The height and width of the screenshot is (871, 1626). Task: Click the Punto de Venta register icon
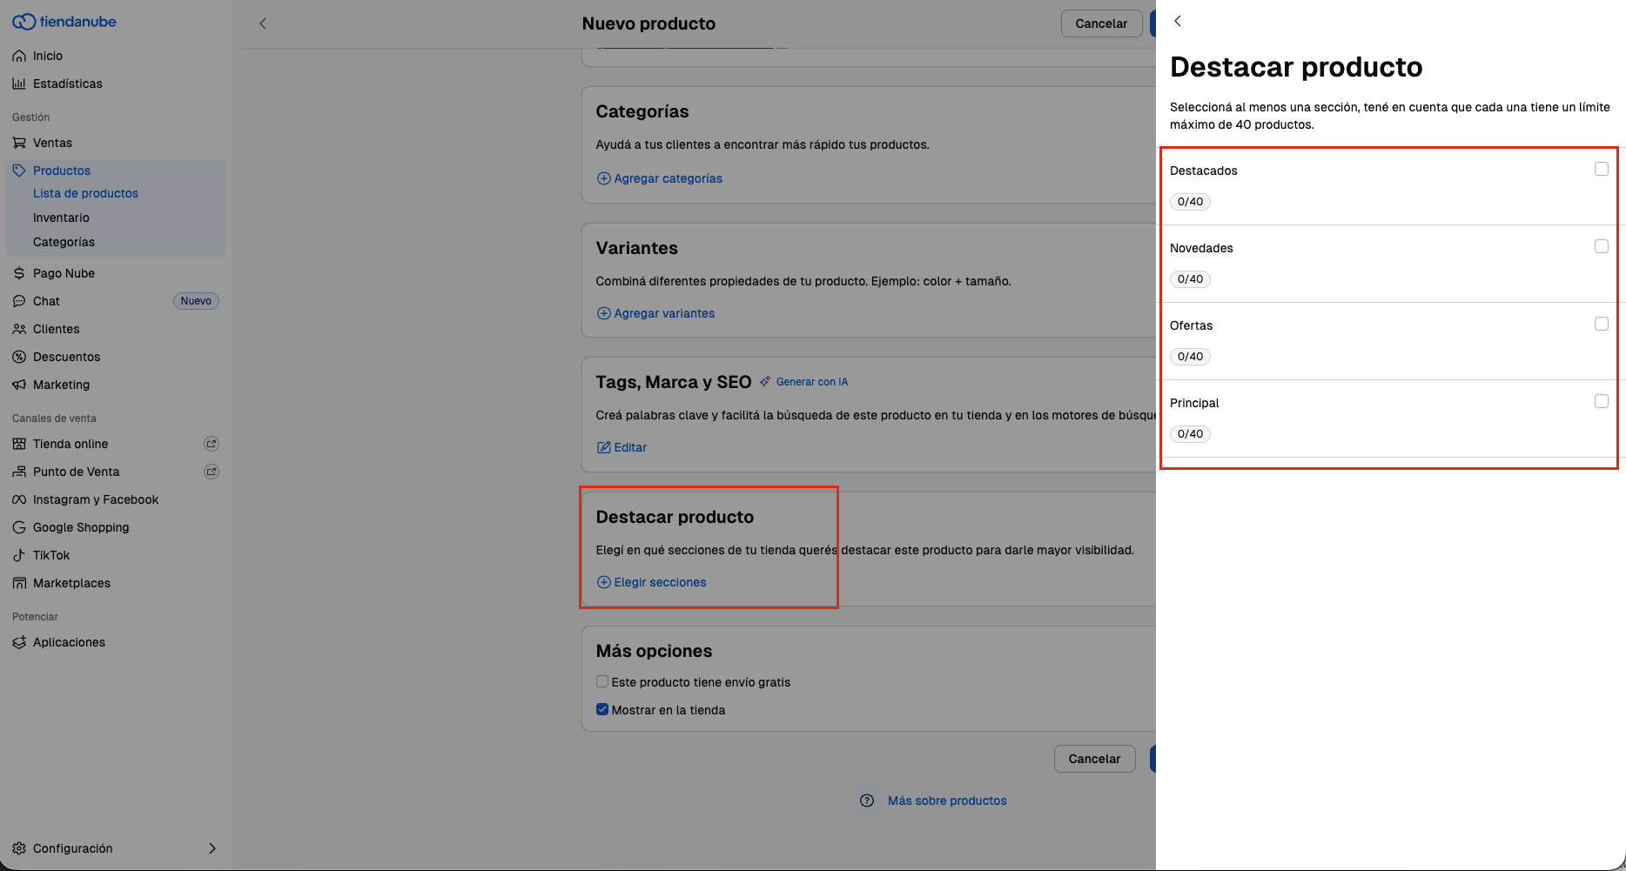19,472
